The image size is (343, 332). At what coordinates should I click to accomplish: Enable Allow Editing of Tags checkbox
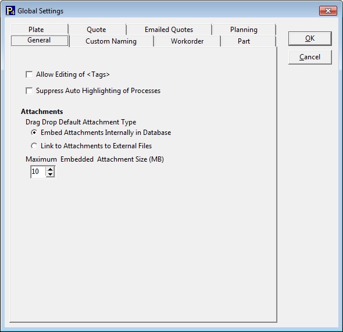(x=29, y=74)
